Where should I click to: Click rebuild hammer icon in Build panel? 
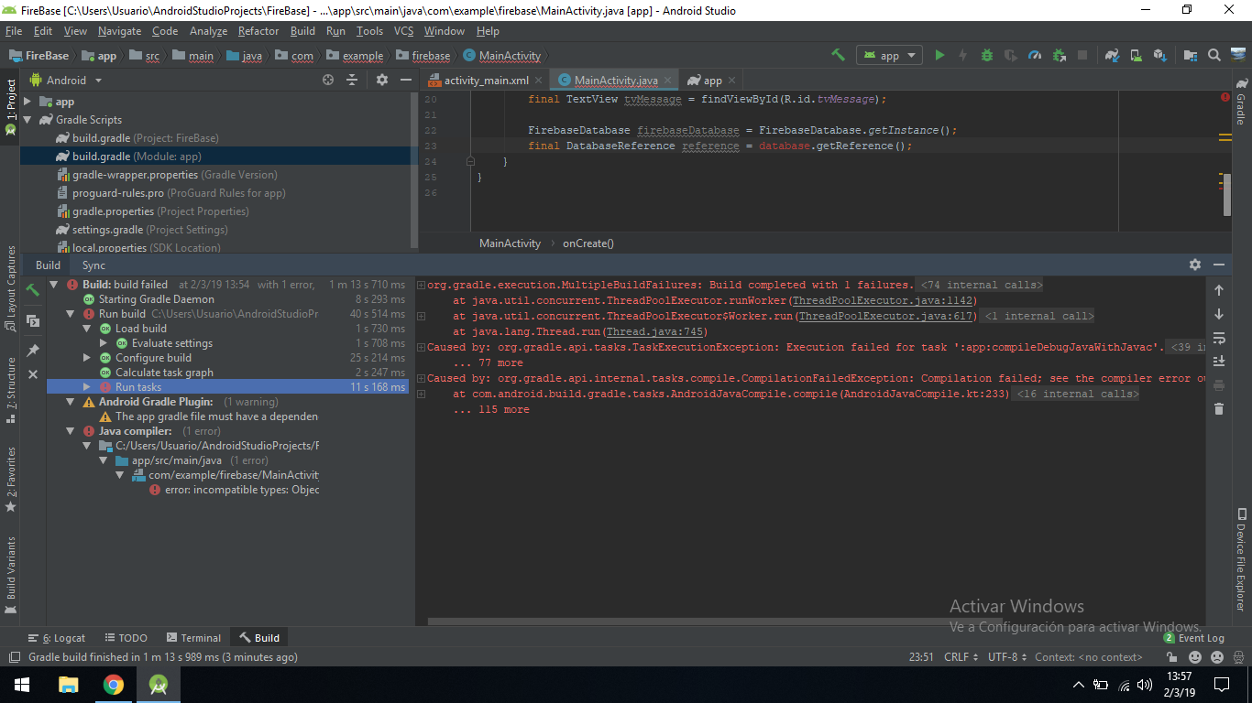tap(33, 290)
